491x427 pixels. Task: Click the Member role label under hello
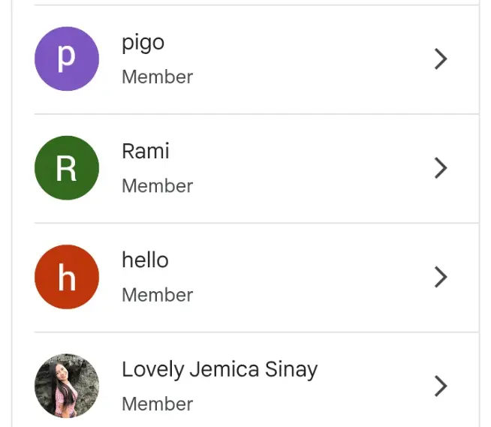point(157,295)
